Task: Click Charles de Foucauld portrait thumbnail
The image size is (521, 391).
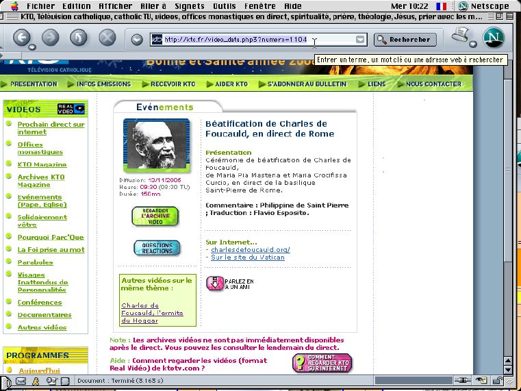Action: (x=157, y=145)
